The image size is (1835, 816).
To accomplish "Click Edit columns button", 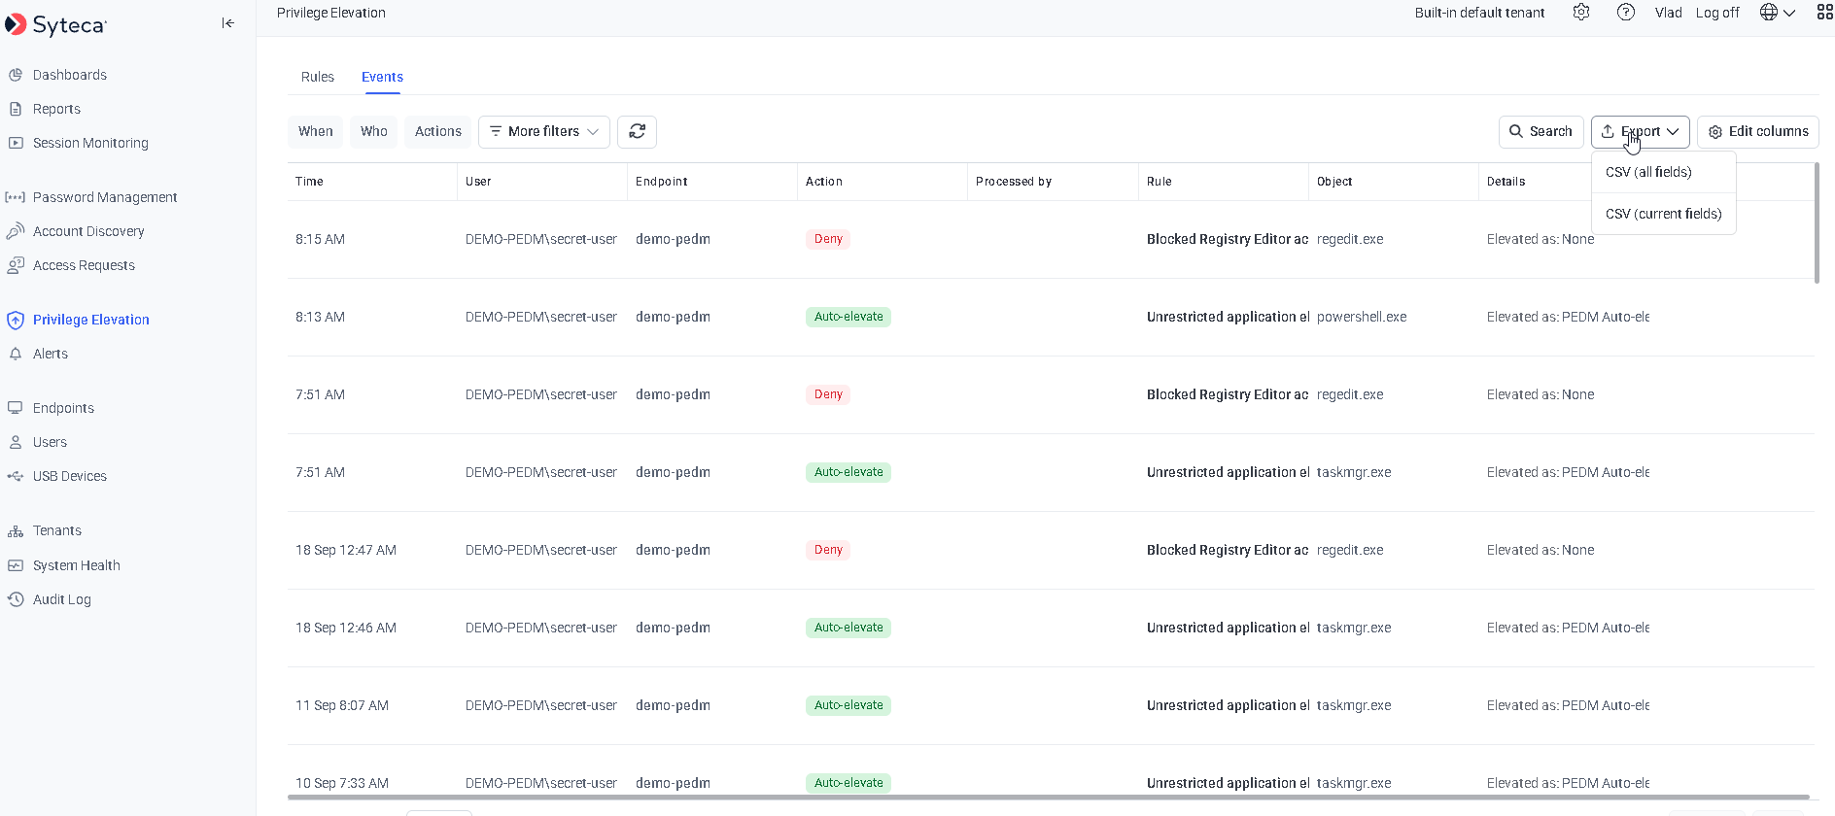I will coord(1757,131).
